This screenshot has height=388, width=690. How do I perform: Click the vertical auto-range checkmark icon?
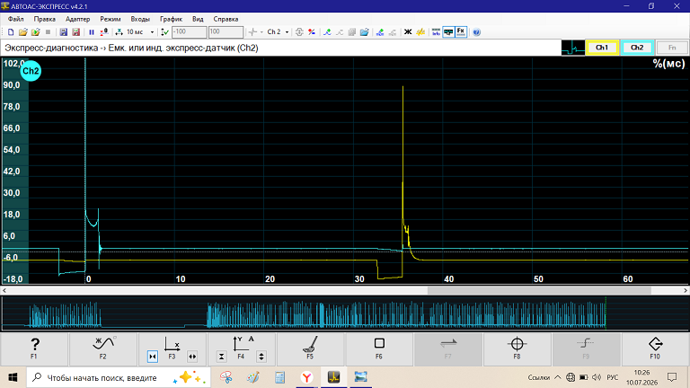pyautogui.click(x=164, y=32)
